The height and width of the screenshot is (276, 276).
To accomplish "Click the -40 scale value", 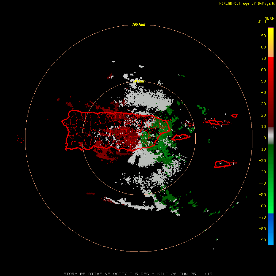I will point(262,183).
